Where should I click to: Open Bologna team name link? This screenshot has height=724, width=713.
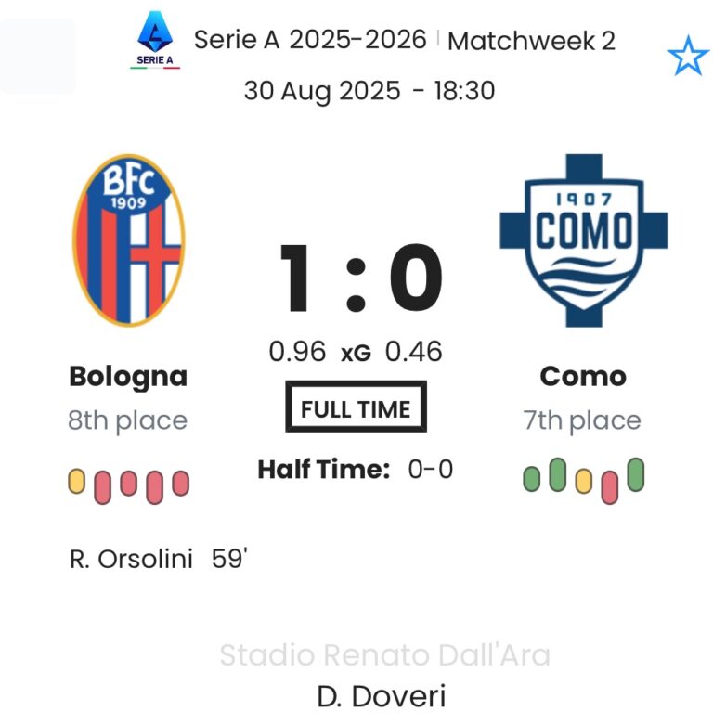tap(128, 376)
